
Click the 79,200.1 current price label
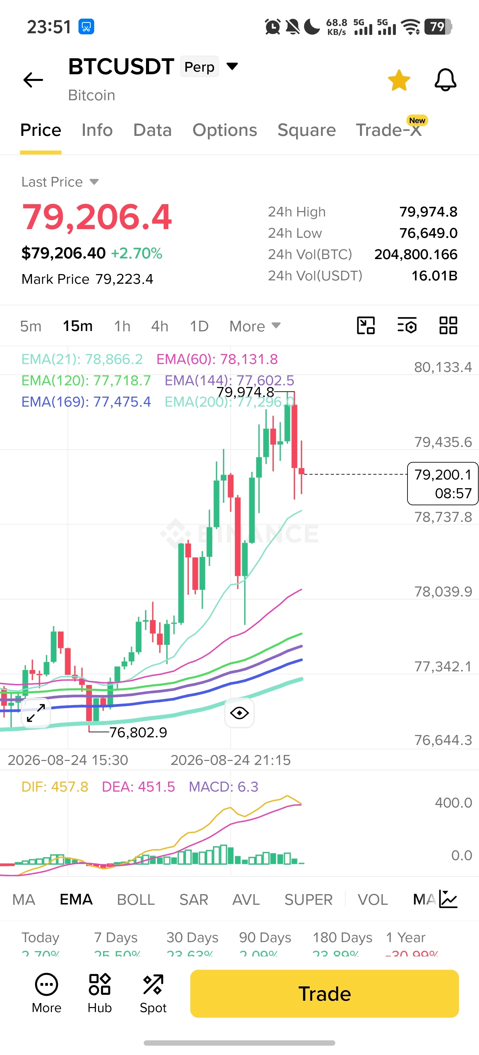pos(443,484)
